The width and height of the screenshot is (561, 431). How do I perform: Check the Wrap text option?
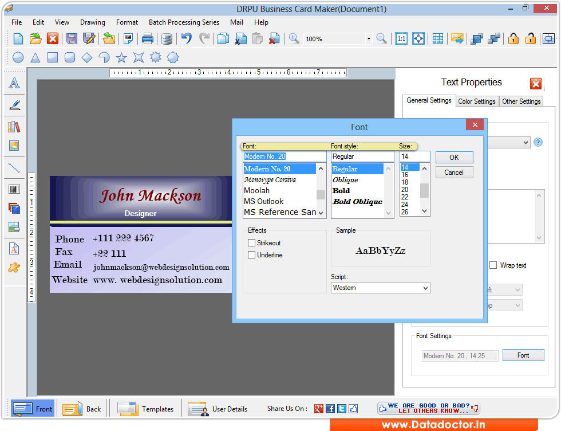493,265
